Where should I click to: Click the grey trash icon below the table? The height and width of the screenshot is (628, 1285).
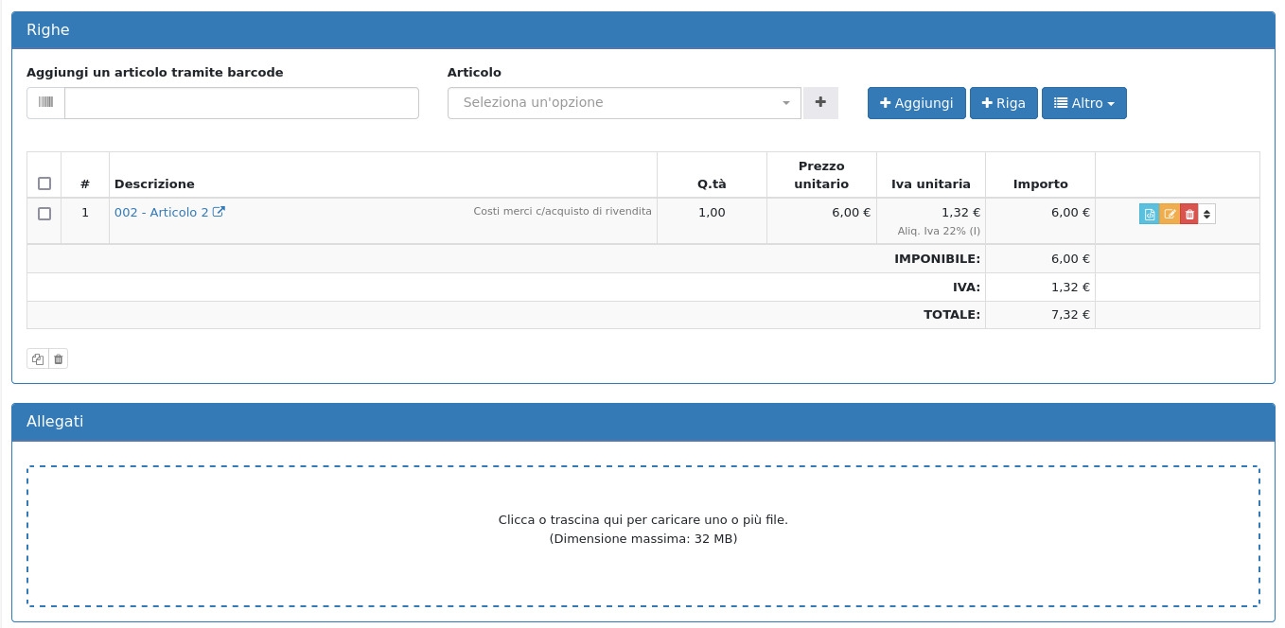(59, 359)
